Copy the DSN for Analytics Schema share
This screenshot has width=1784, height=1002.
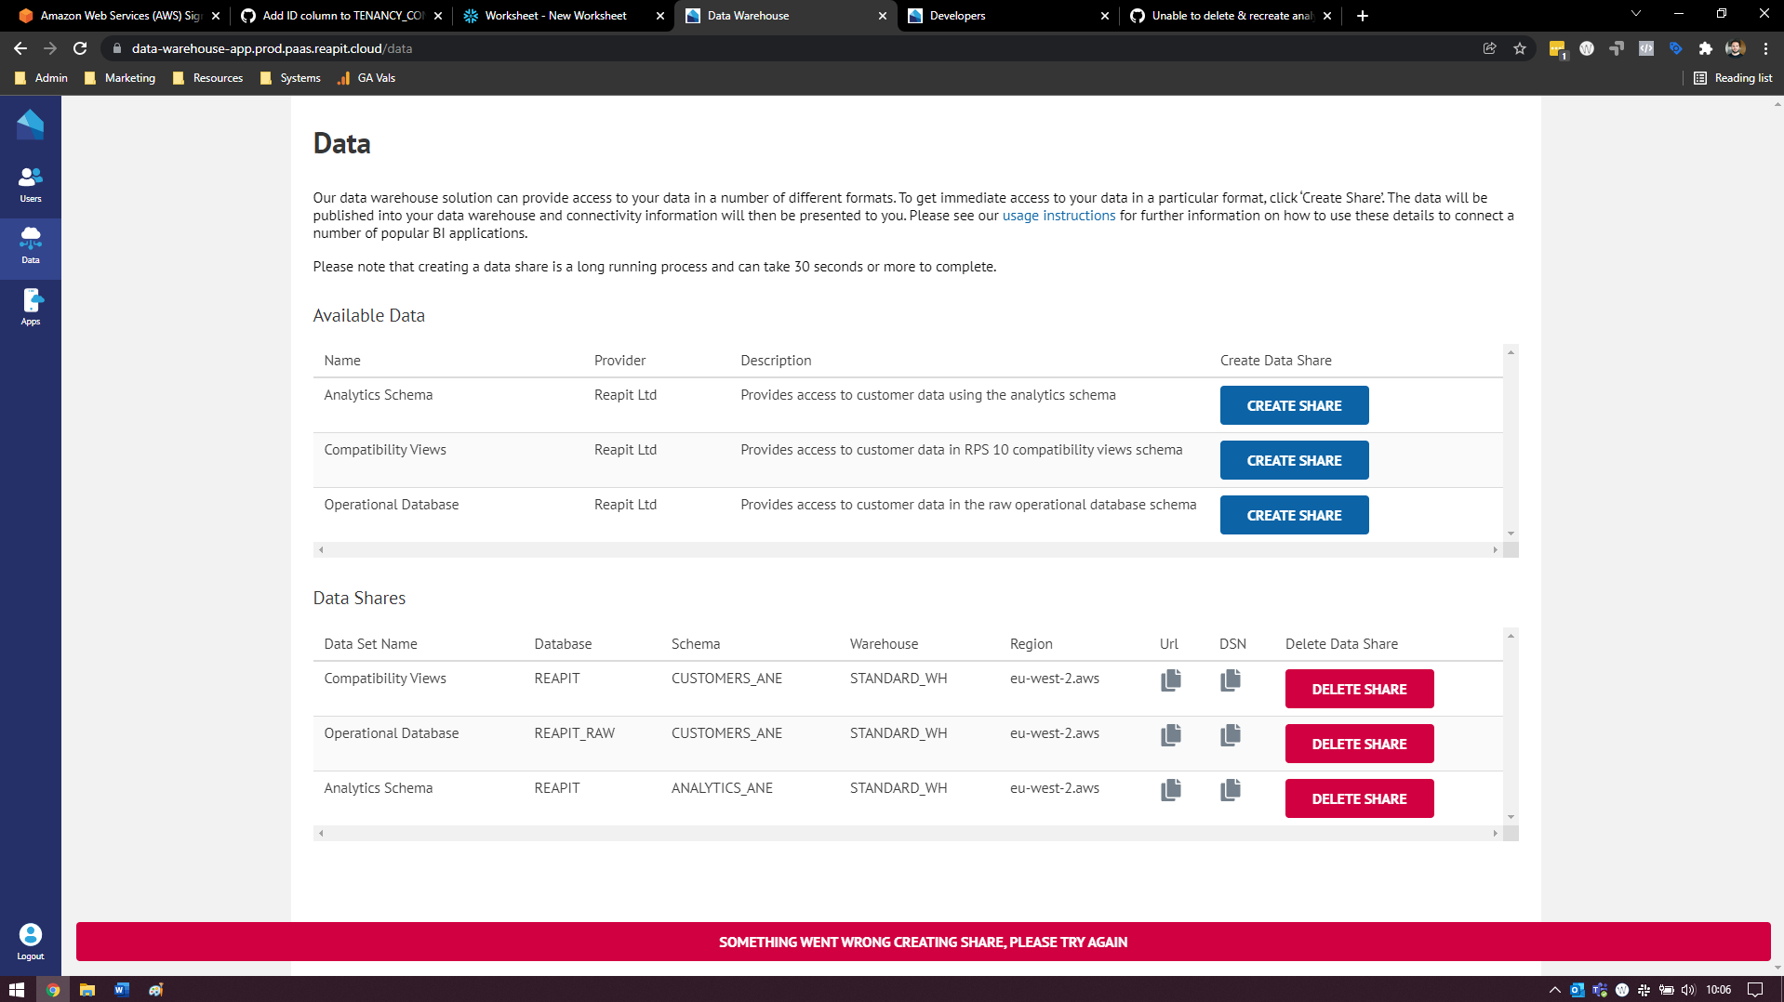click(x=1230, y=789)
